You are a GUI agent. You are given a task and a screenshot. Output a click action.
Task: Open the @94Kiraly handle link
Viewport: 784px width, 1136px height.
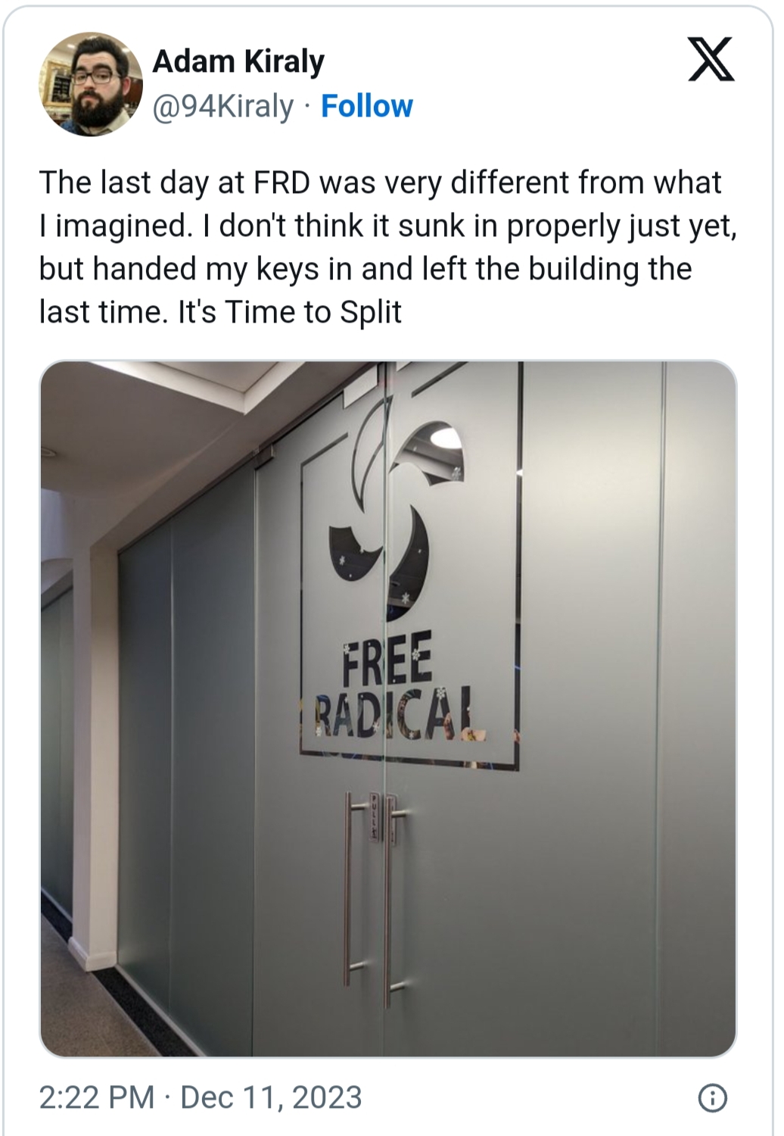point(223,107)
